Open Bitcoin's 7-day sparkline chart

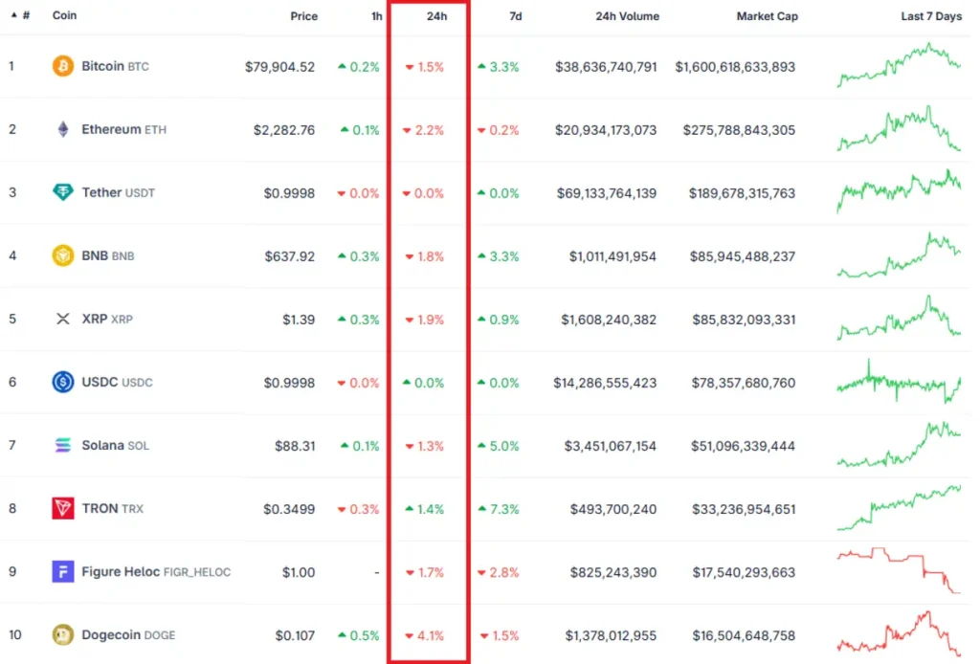[x=899, y=65]
